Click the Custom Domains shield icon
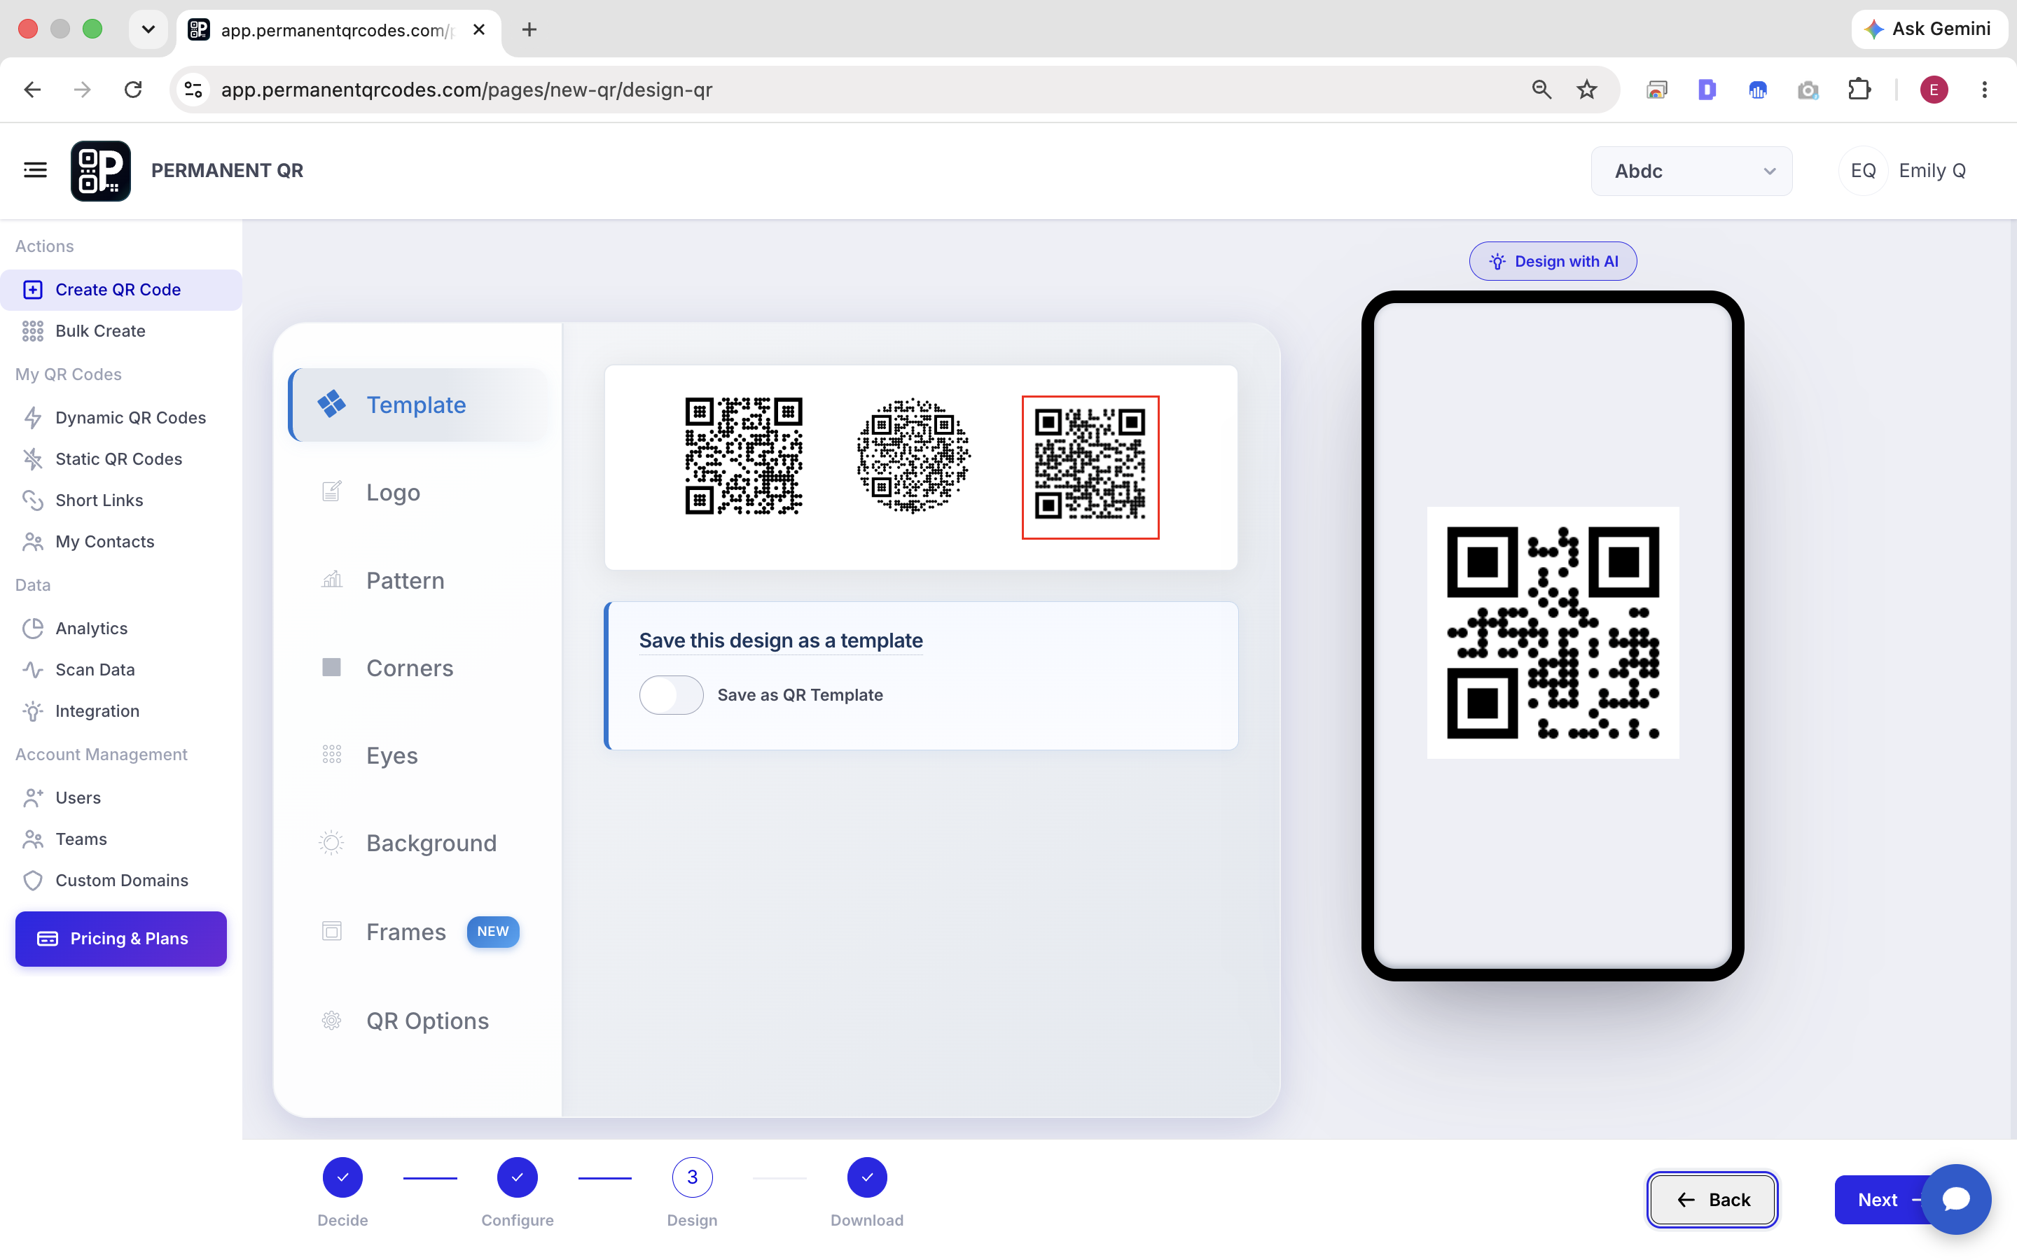This screenshot has height=1260, width=2017. point(32,881)
